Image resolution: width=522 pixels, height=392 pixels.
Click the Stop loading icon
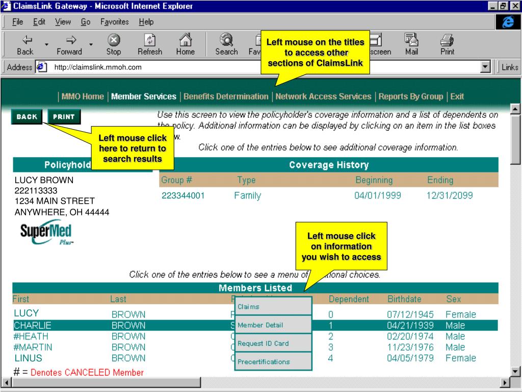(x=114, y=40)
